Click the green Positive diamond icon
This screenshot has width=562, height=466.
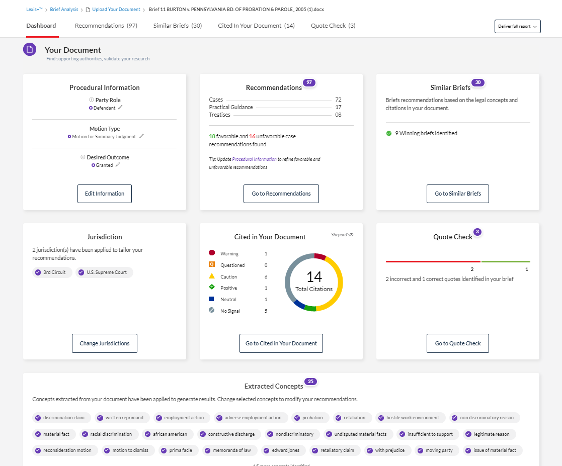tap(213, 287)
